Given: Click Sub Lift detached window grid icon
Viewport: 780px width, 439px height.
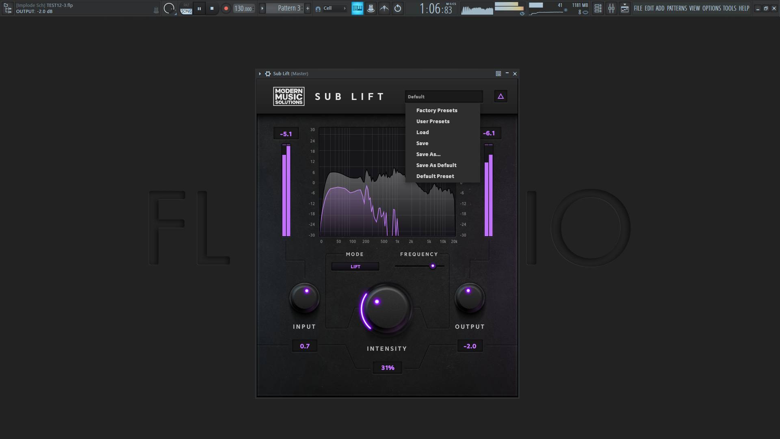Looking at the screenshot, I should (x=498, y=74).
